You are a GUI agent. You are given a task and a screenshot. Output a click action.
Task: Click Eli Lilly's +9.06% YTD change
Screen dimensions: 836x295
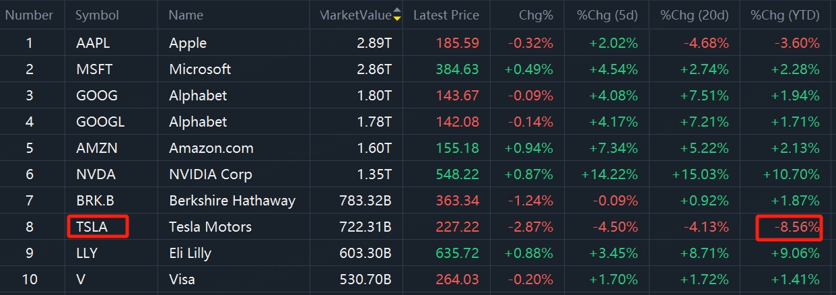click(795, 253)
